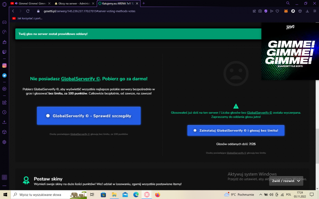Click the Postaw skiny heading
319x199 pixels.
(48, 179)
